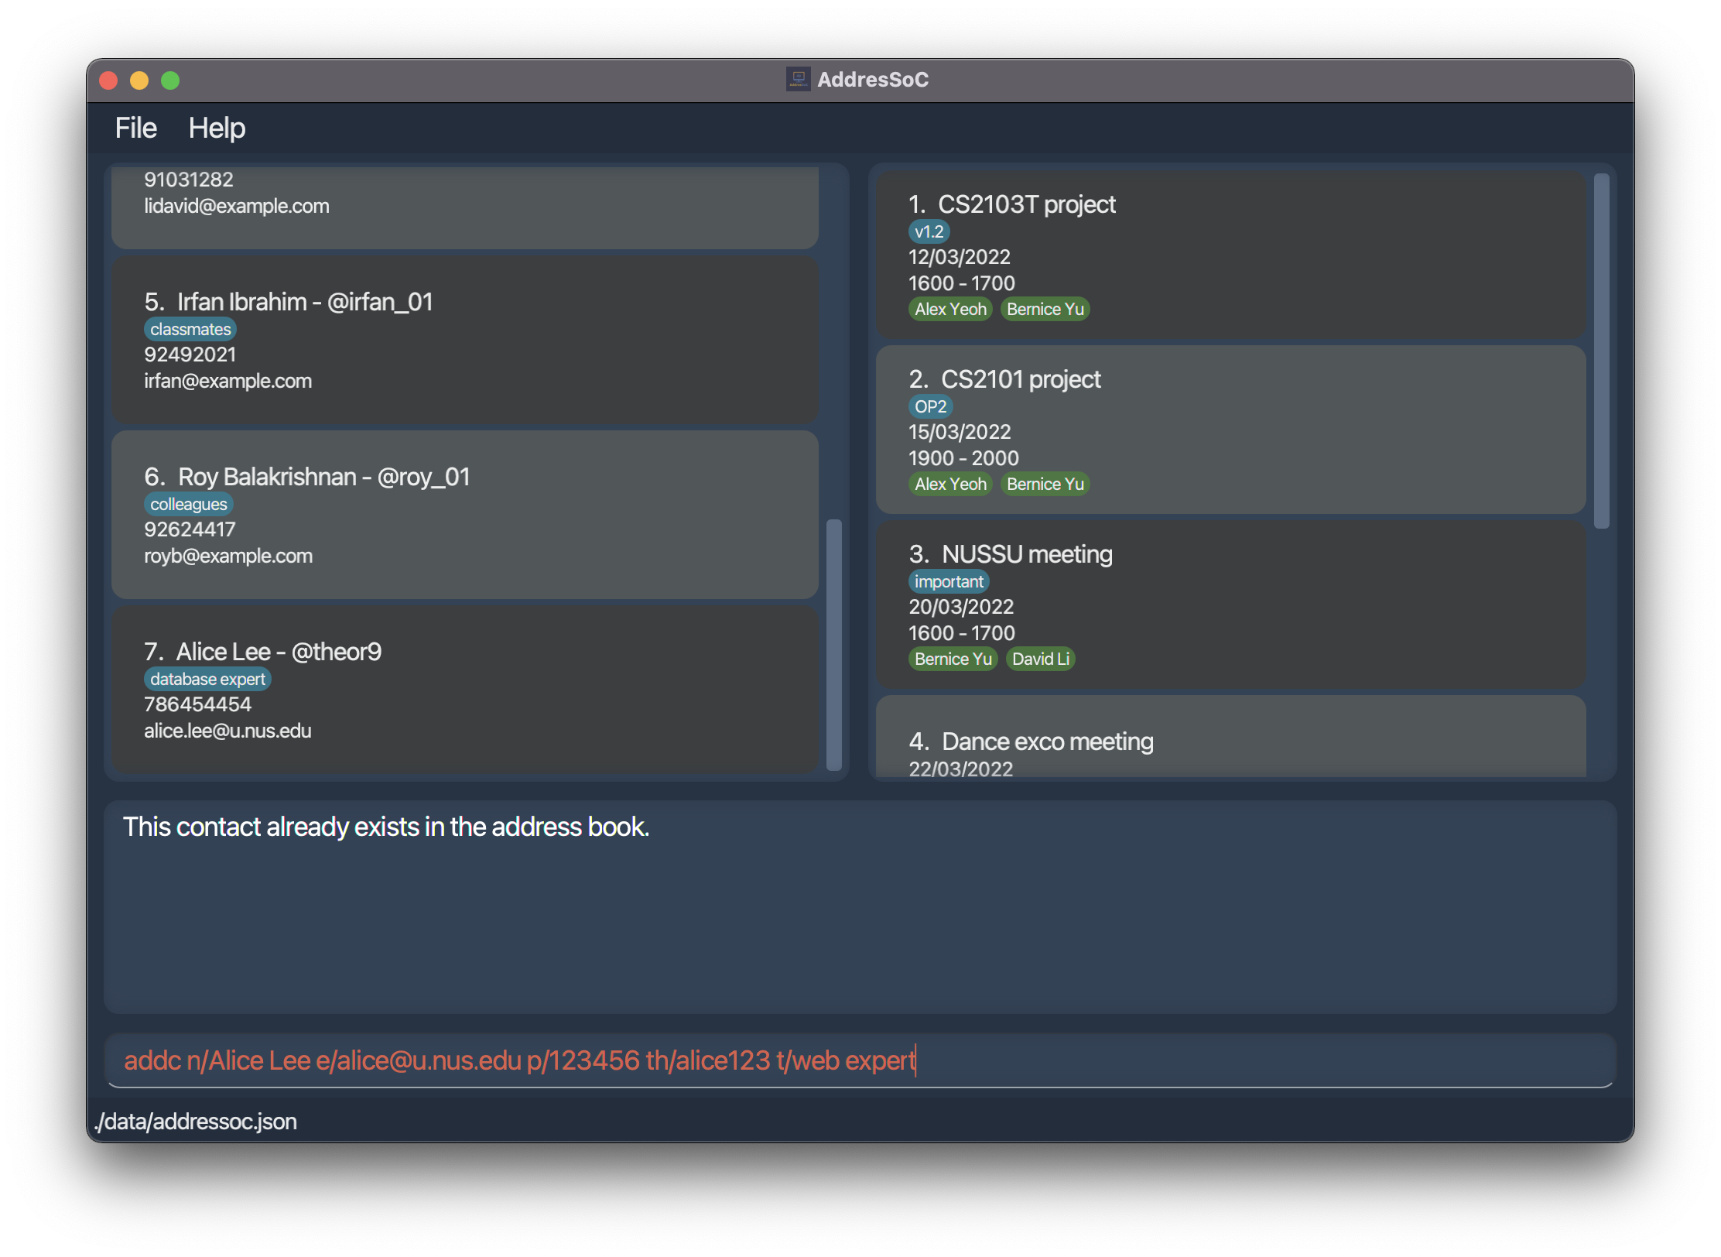Open the Help menu
The width and height of the screenshot is (1721, 1257).
coord(217,128)
